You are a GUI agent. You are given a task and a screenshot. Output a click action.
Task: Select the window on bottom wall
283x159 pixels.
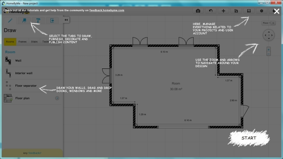point(184,127)
